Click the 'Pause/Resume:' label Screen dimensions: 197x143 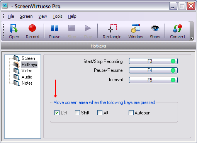(x=109, y=70)
